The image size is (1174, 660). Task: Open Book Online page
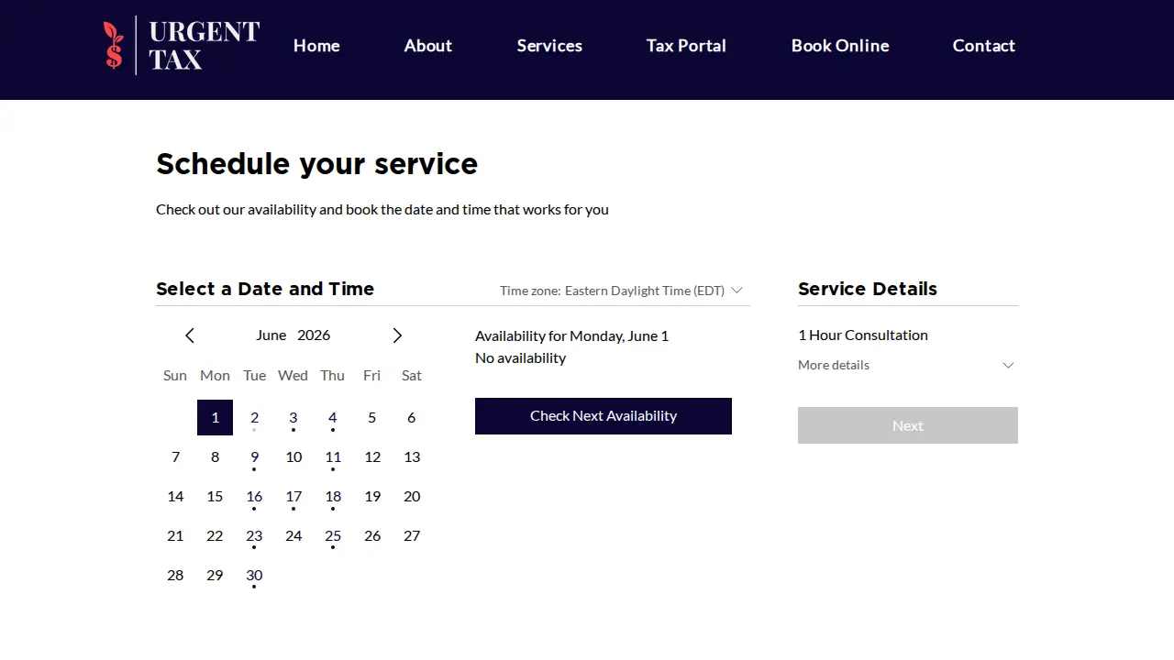click(840, 46)
